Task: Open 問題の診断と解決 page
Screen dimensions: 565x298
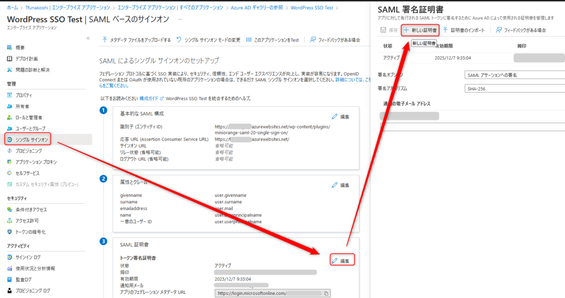Action: 32,70
